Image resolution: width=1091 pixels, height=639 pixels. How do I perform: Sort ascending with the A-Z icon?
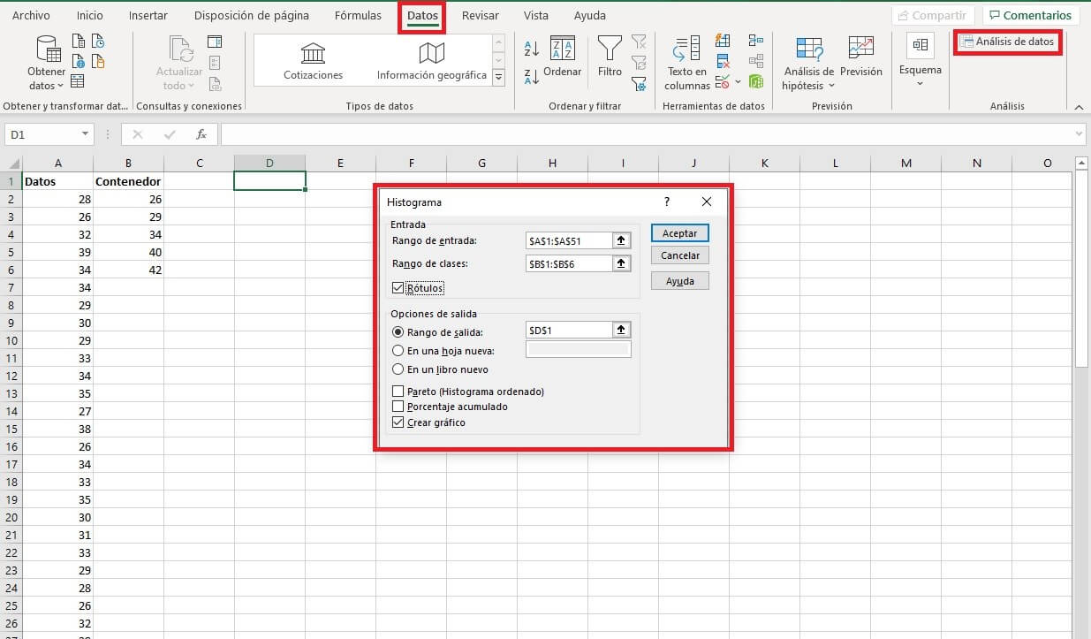532,49
